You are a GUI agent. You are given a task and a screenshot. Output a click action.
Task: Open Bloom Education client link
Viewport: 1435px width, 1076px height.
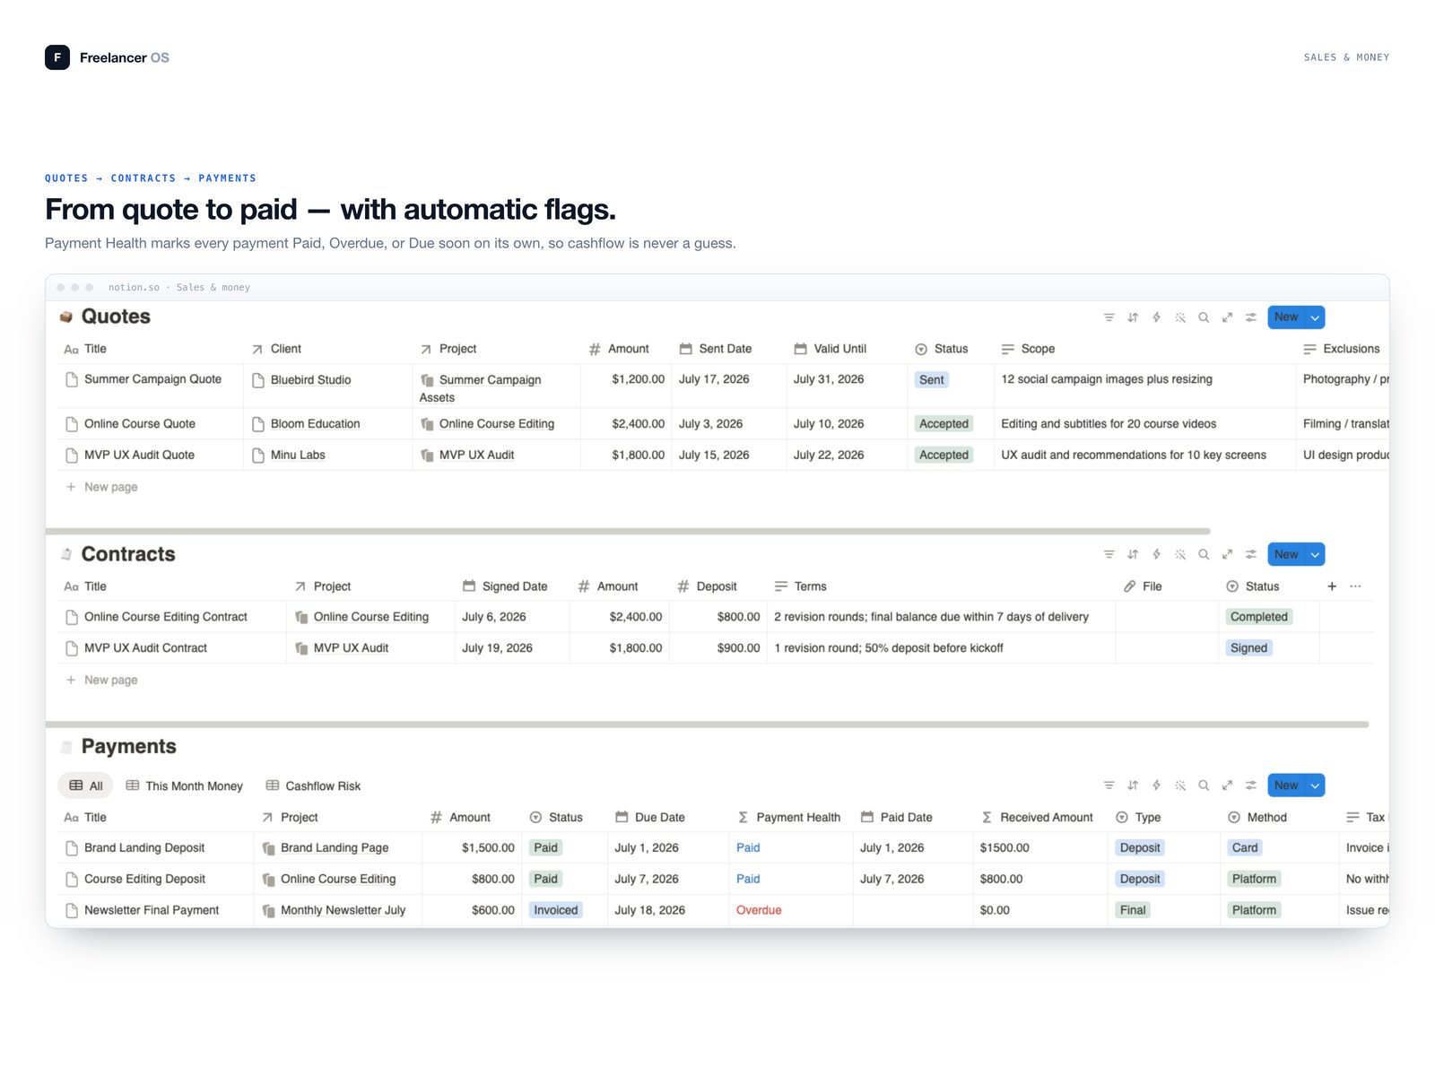(315, 424)
